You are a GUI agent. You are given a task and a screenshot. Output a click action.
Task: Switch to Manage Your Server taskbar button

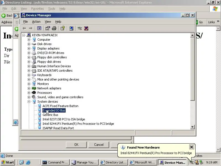(x=85, y=162)
